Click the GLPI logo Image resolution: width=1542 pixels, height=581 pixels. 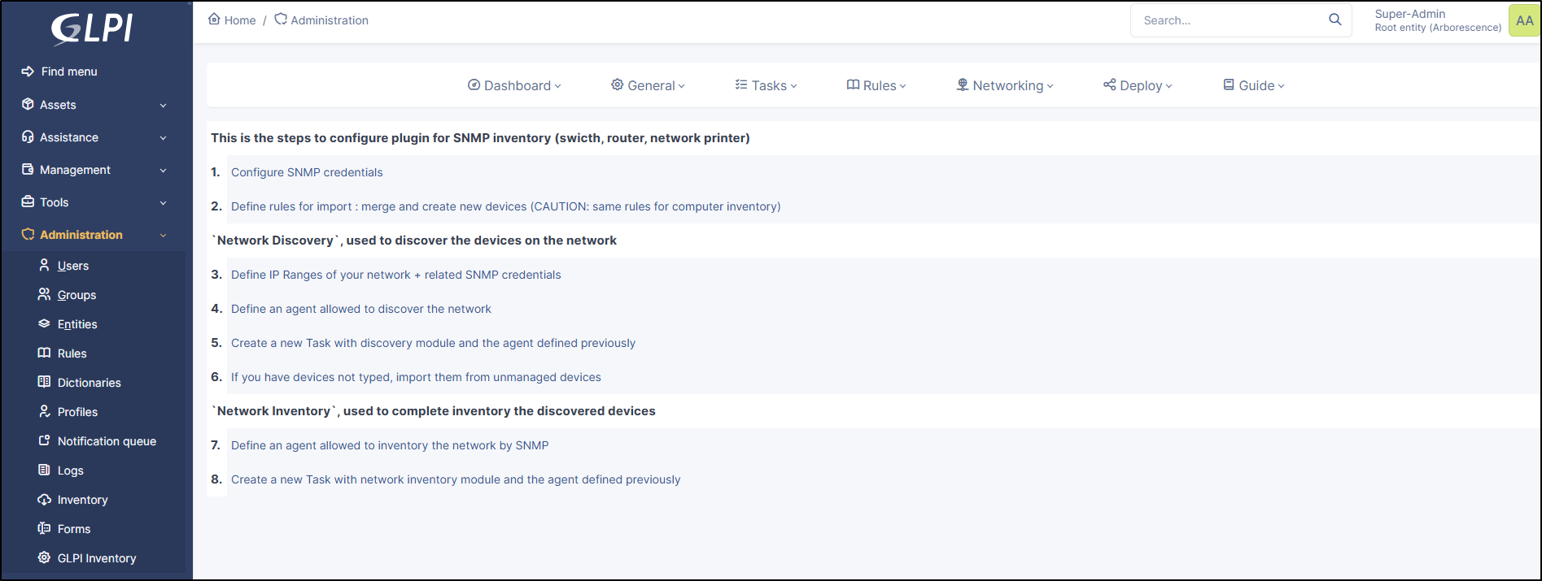(92, 28)
